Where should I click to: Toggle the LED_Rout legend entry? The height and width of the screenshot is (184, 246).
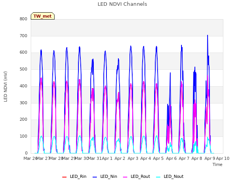coord(136,176)
